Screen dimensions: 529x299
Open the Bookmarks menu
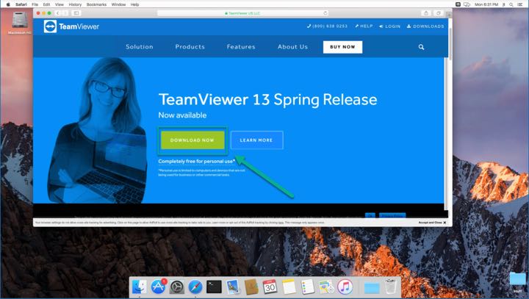pos(96,4)
